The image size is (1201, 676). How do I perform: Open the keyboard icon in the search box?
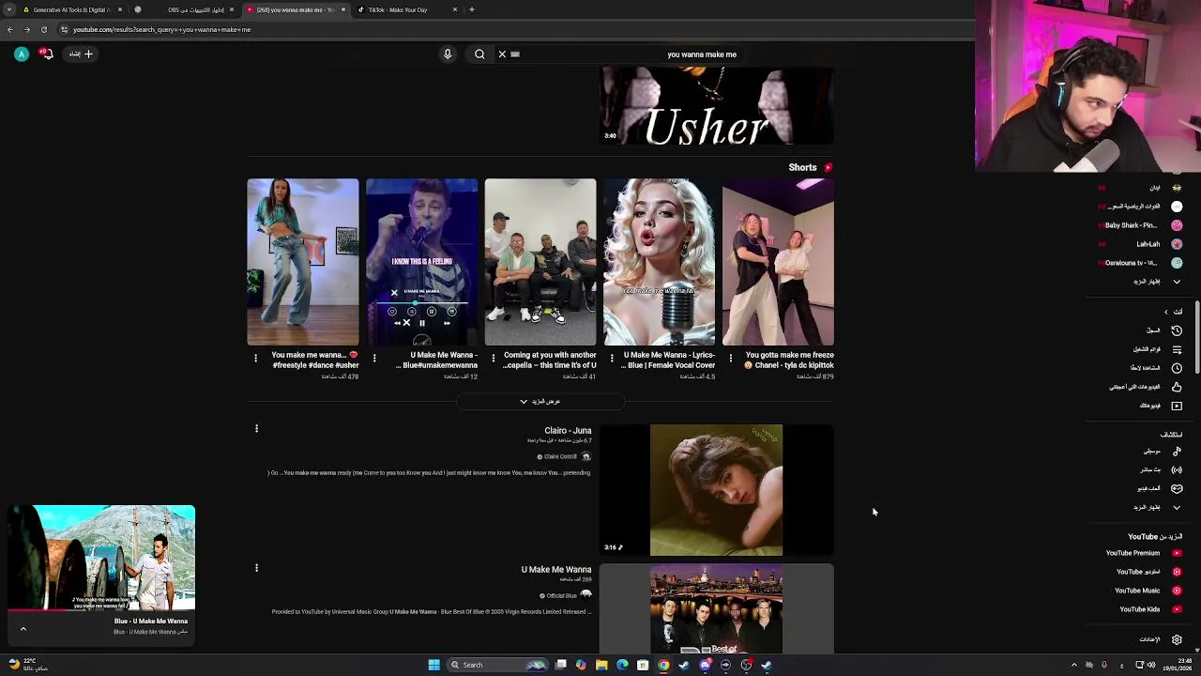(515, 54)
